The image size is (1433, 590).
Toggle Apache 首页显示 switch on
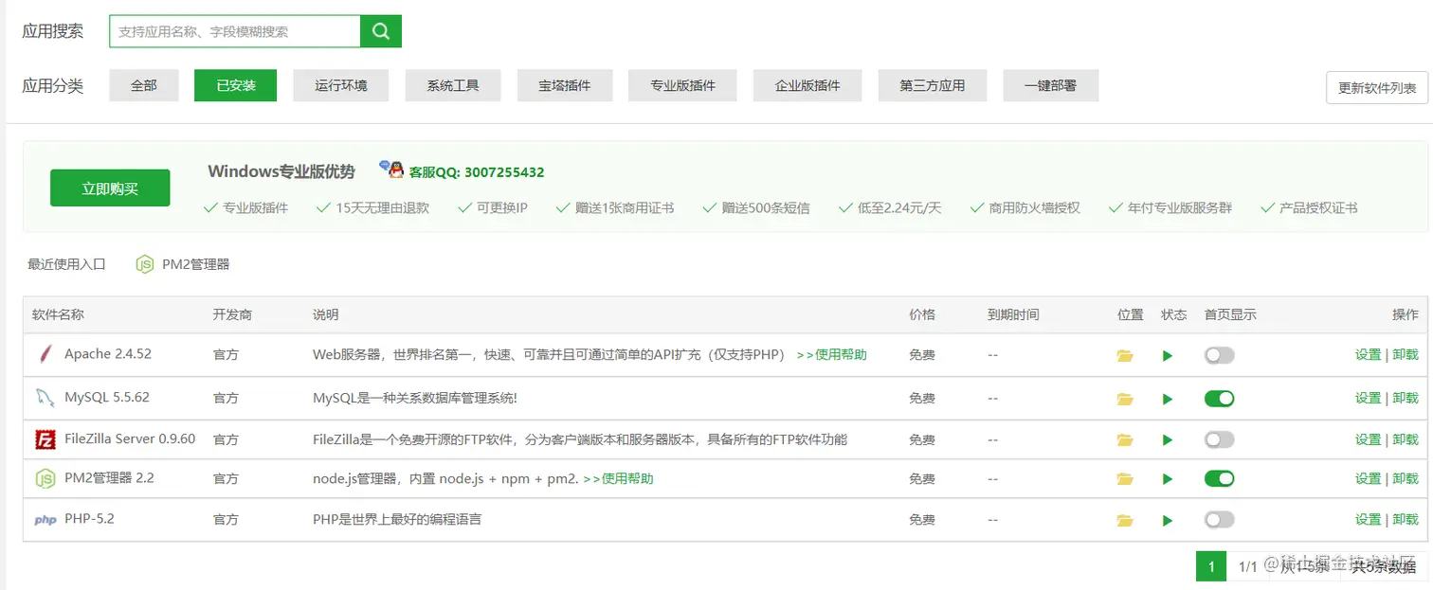(x=1220, y=356)
